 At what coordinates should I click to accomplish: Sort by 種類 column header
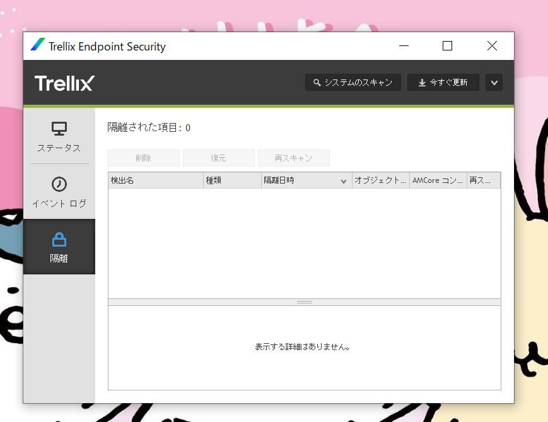233,180
